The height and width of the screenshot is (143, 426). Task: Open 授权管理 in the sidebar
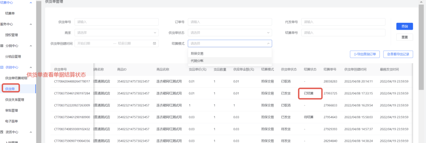click(12, 35)
